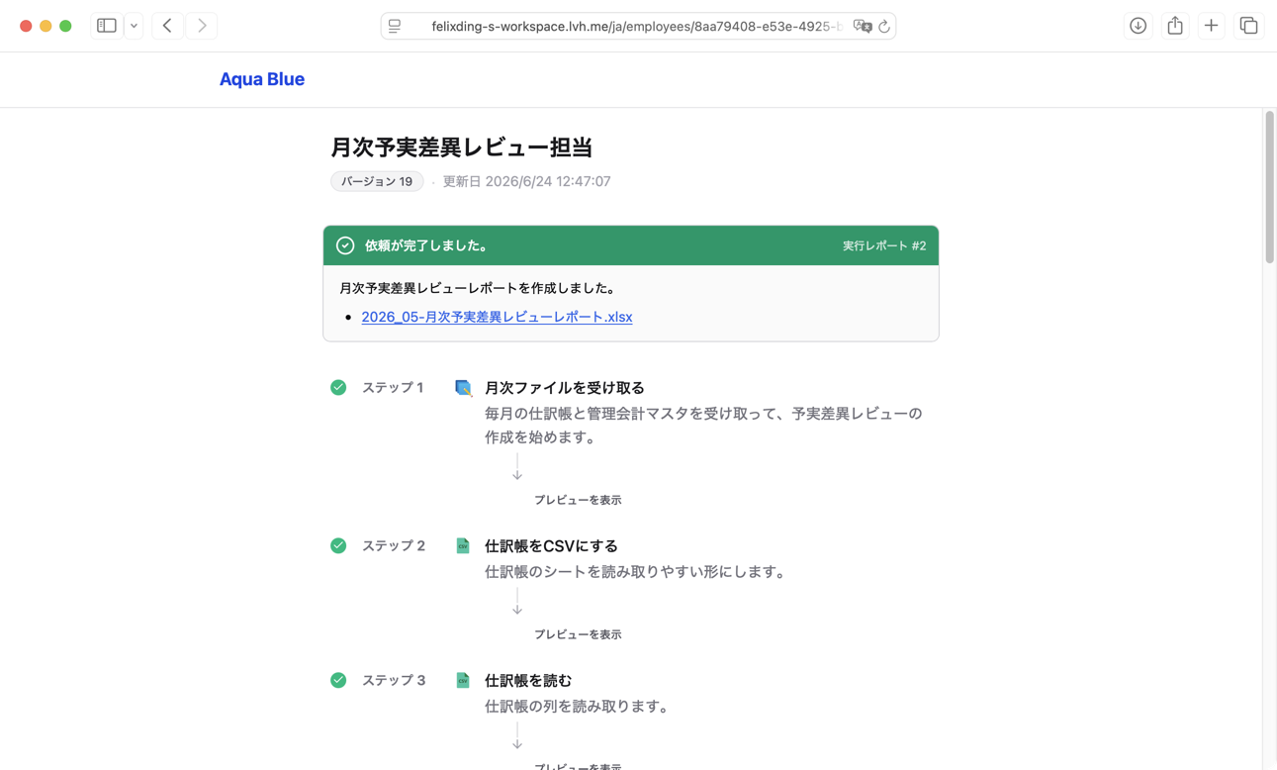Click the ステップ 1 label
The width and height of the screenshot is (1277, 770).
click(393, 388)
